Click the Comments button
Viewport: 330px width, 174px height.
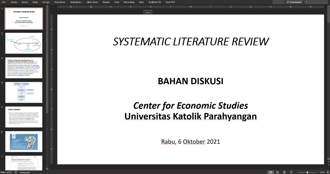pos(294,2)
